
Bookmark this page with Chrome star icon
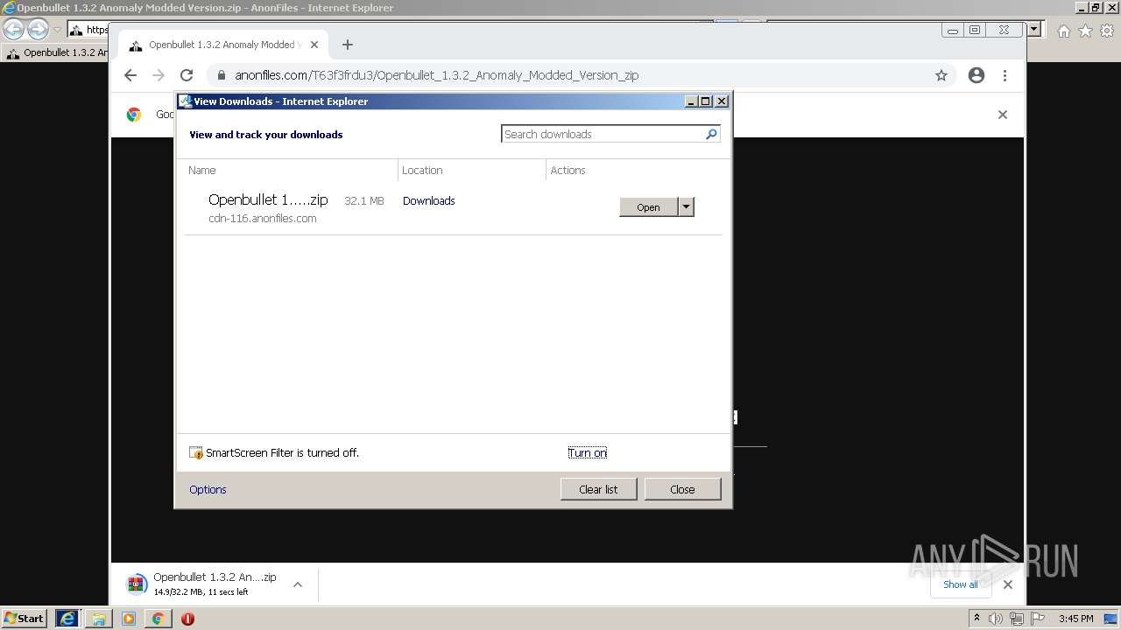tap(941, 75)
